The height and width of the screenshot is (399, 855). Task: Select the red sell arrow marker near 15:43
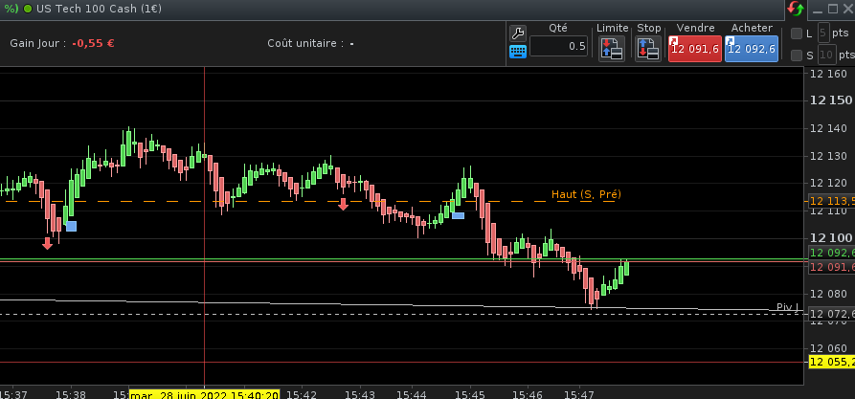(343, 205)
